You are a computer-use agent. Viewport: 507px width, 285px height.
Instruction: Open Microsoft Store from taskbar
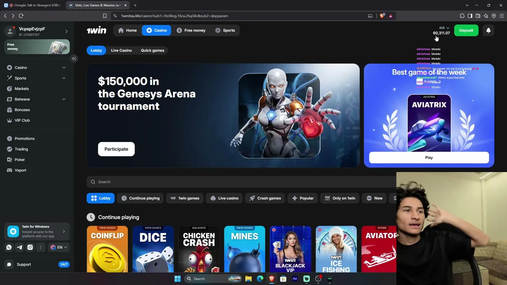tap(283, 279)
